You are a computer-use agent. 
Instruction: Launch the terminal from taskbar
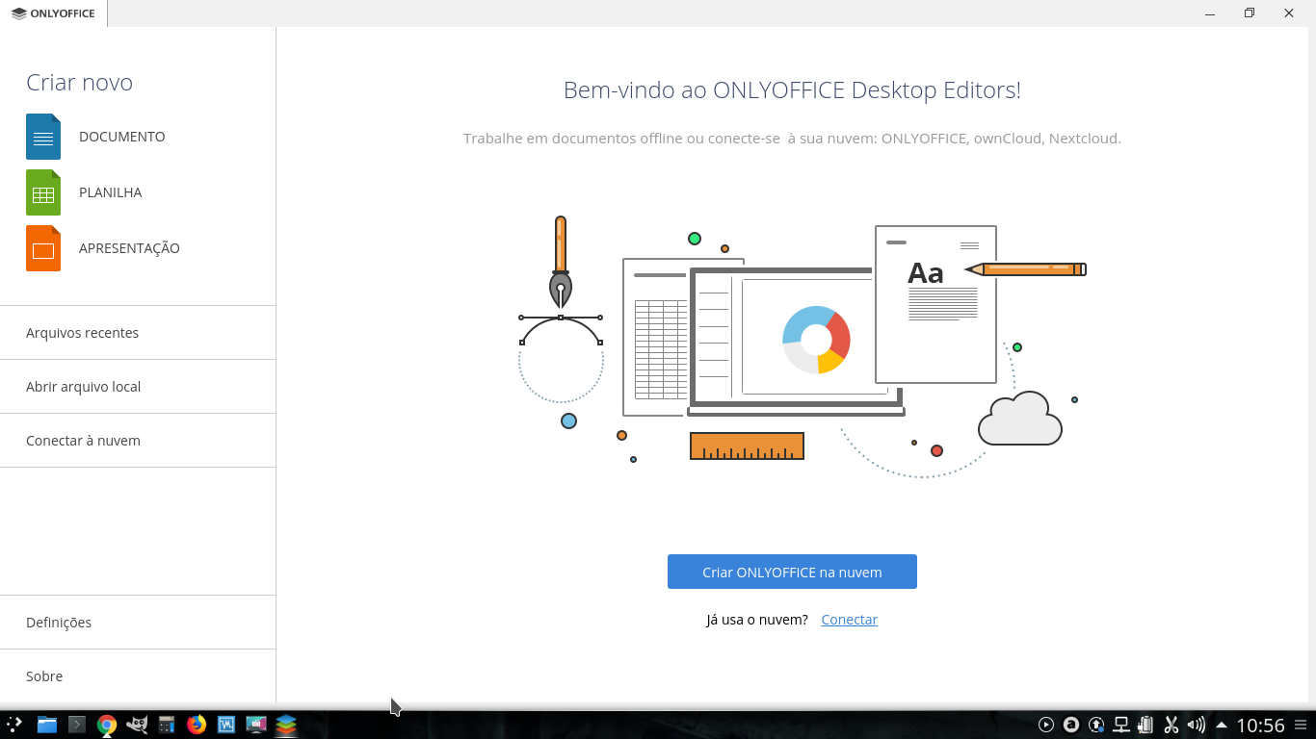tap(77, 725)
